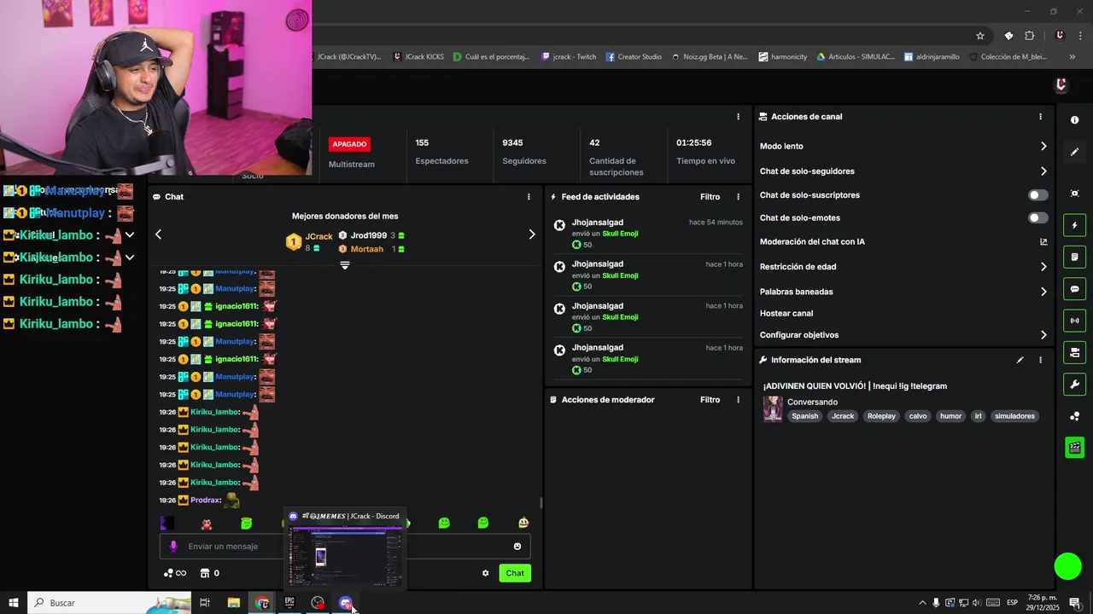Open Windows notification center icon
The height and width of the screenshot is (614, 1093).
1075,603
